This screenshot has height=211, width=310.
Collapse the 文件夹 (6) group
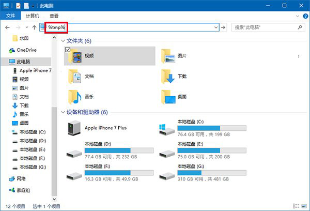pyautogui.click(x=64, y=41)
